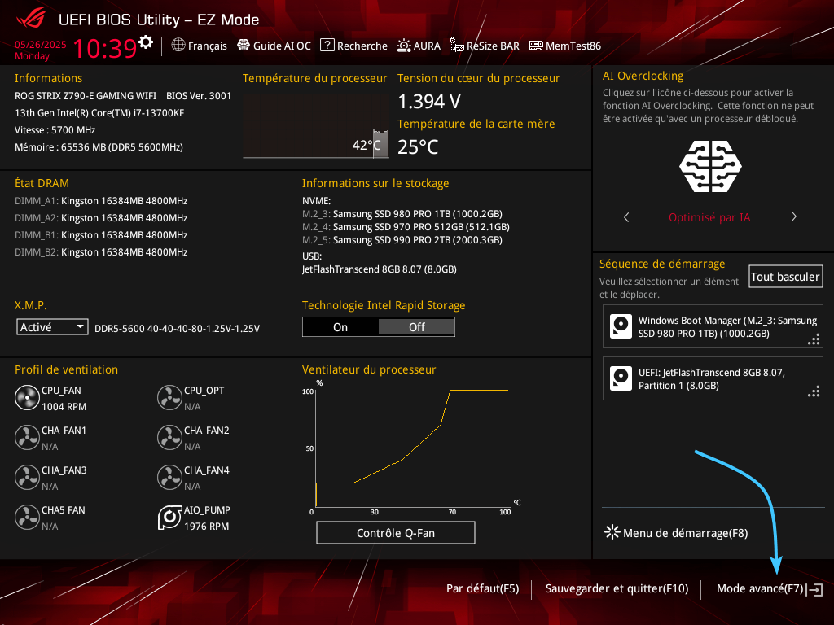
Task: Go to previous AI Overclocking option
Action: (626, 216)
